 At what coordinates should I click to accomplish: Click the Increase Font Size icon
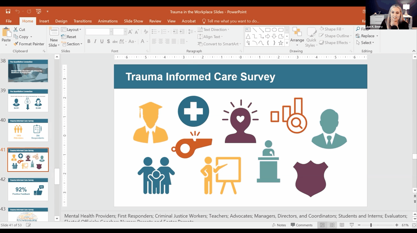coord(130,32)
